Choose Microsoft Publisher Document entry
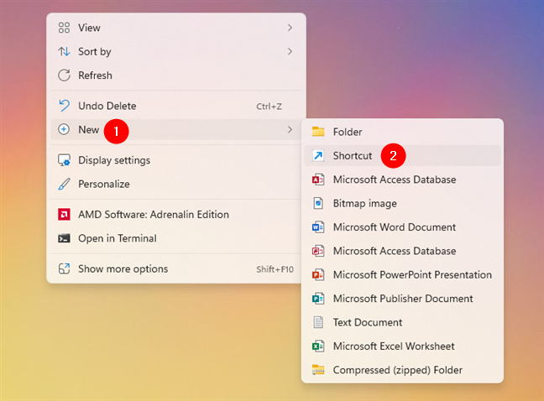 coord(402,299)
